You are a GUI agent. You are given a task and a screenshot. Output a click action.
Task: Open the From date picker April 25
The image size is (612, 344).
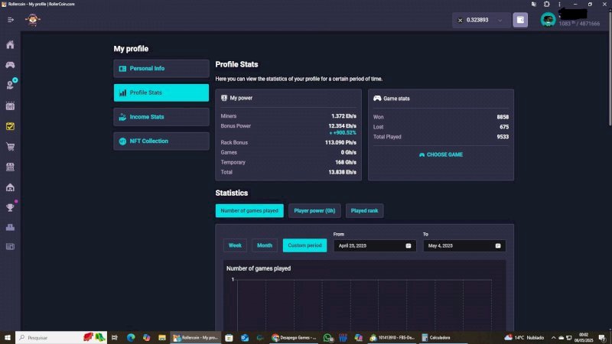click(373, 245)
